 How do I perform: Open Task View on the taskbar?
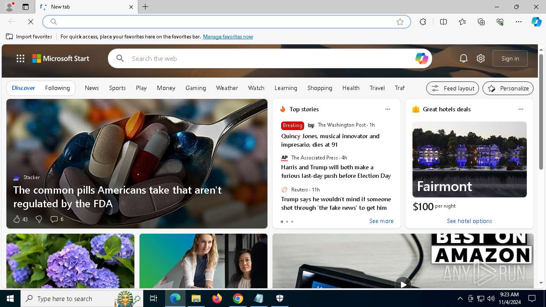tap(154, 298)
